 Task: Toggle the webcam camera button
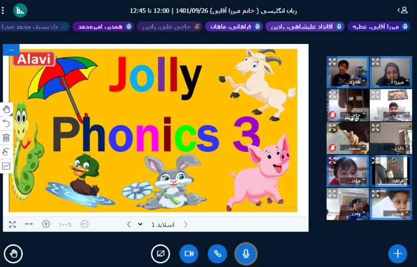188,254
